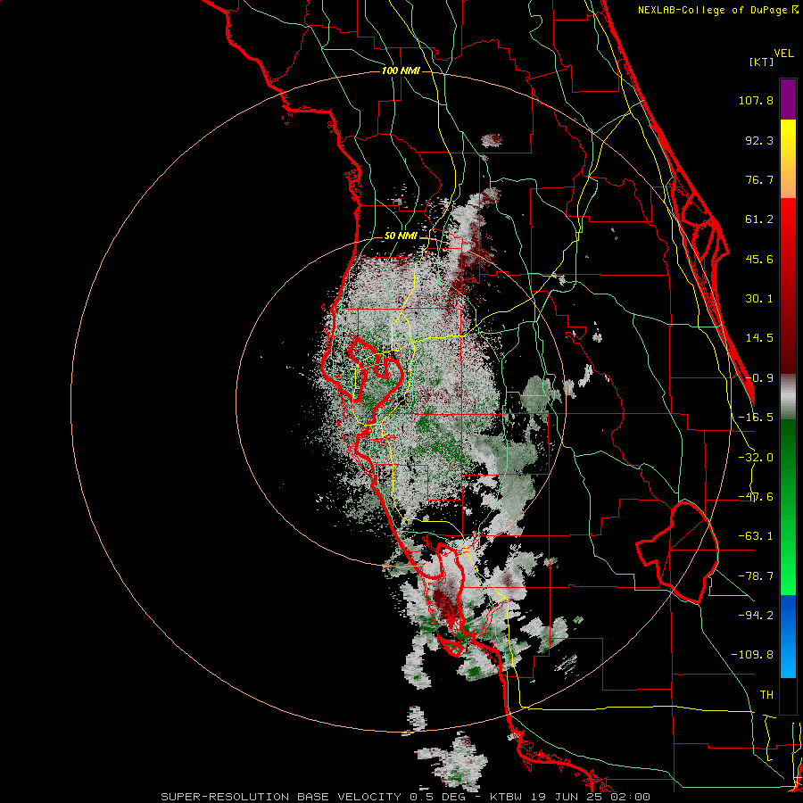Click the TH legend label

coord(766,695)
